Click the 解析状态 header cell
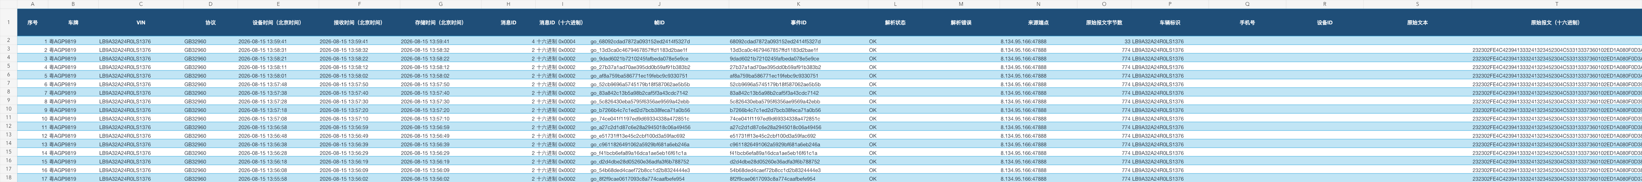The image size is (1642, 182). click(895, 23)
